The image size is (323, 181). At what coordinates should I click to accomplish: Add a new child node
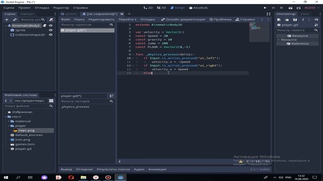tap(7, 20)
